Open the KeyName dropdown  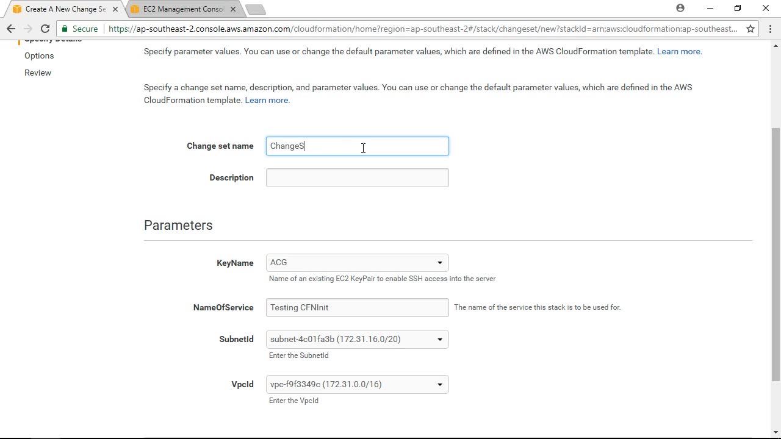tap(357, 263)
